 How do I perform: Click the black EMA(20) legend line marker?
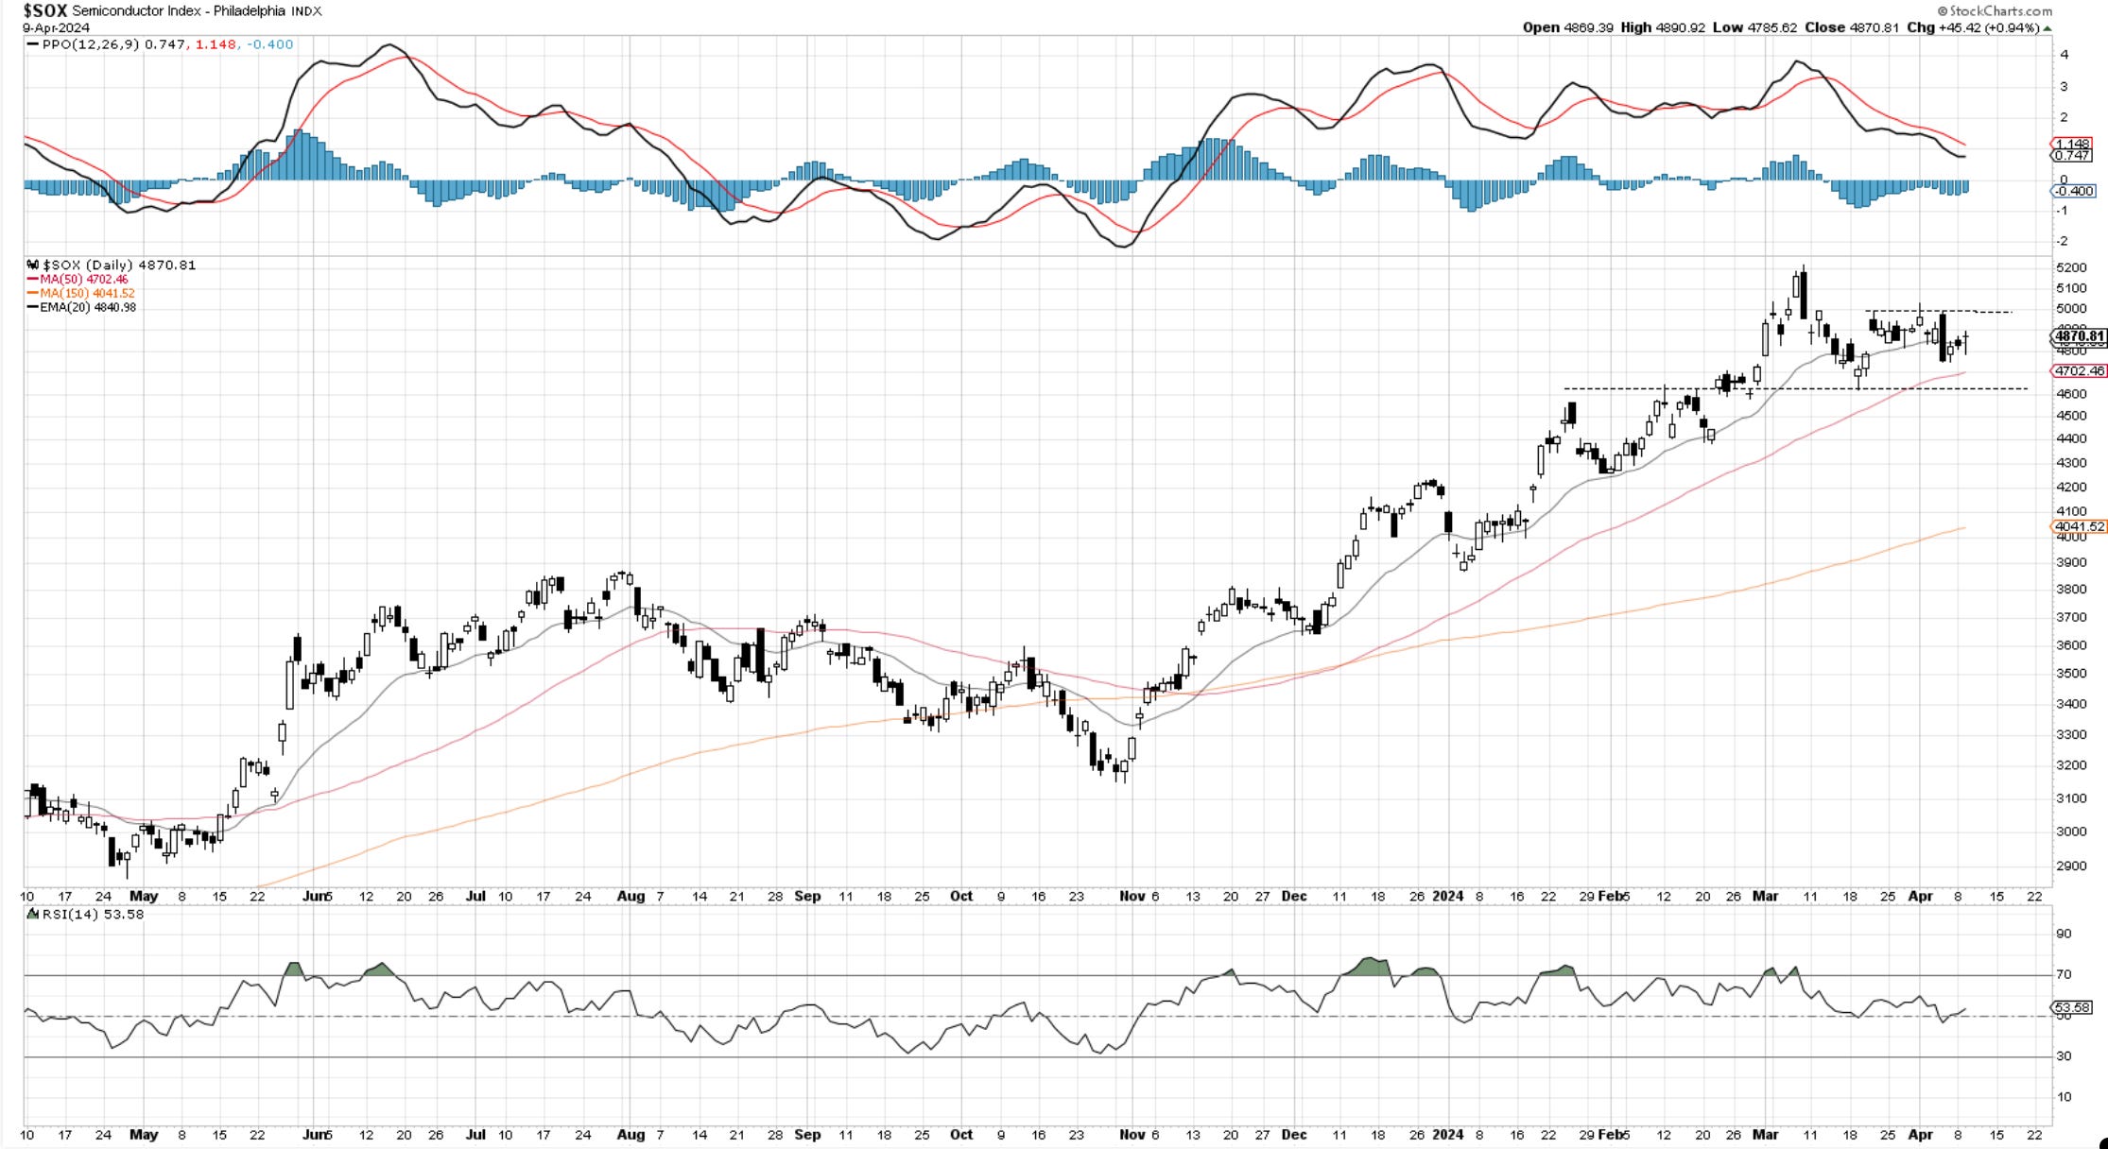(x=33, y=307)
